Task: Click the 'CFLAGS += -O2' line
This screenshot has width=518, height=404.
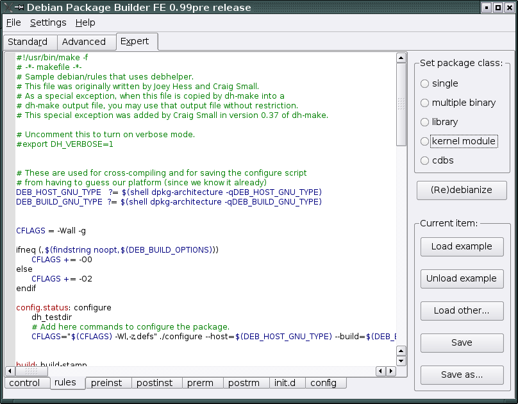Action: click(62, 279)
